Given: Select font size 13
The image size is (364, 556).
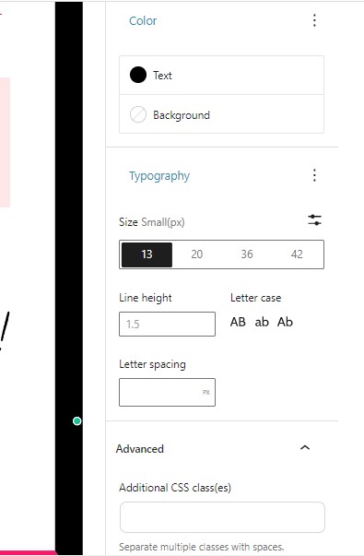Looking at the screenshot, I should [x=147, y=254].
